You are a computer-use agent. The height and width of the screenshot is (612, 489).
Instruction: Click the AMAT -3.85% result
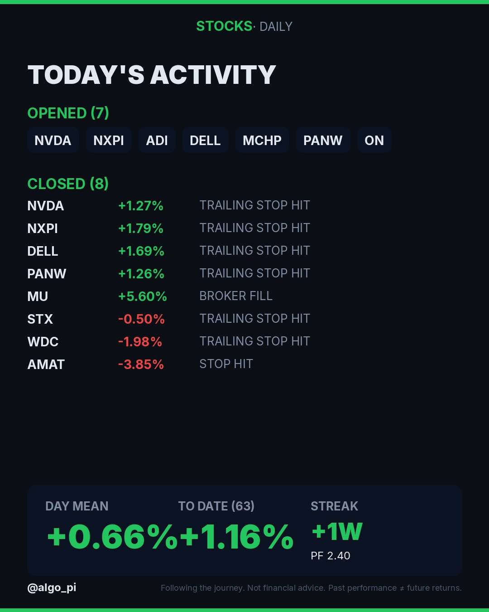[x=141, y=364]
